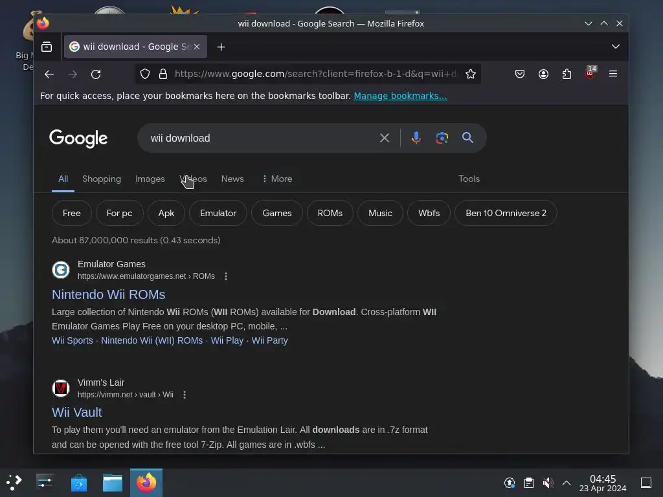The height and width of the screenshot is (497, 663).
Task: Open the Wii Vault result
Action: click(x=77, y=412)
